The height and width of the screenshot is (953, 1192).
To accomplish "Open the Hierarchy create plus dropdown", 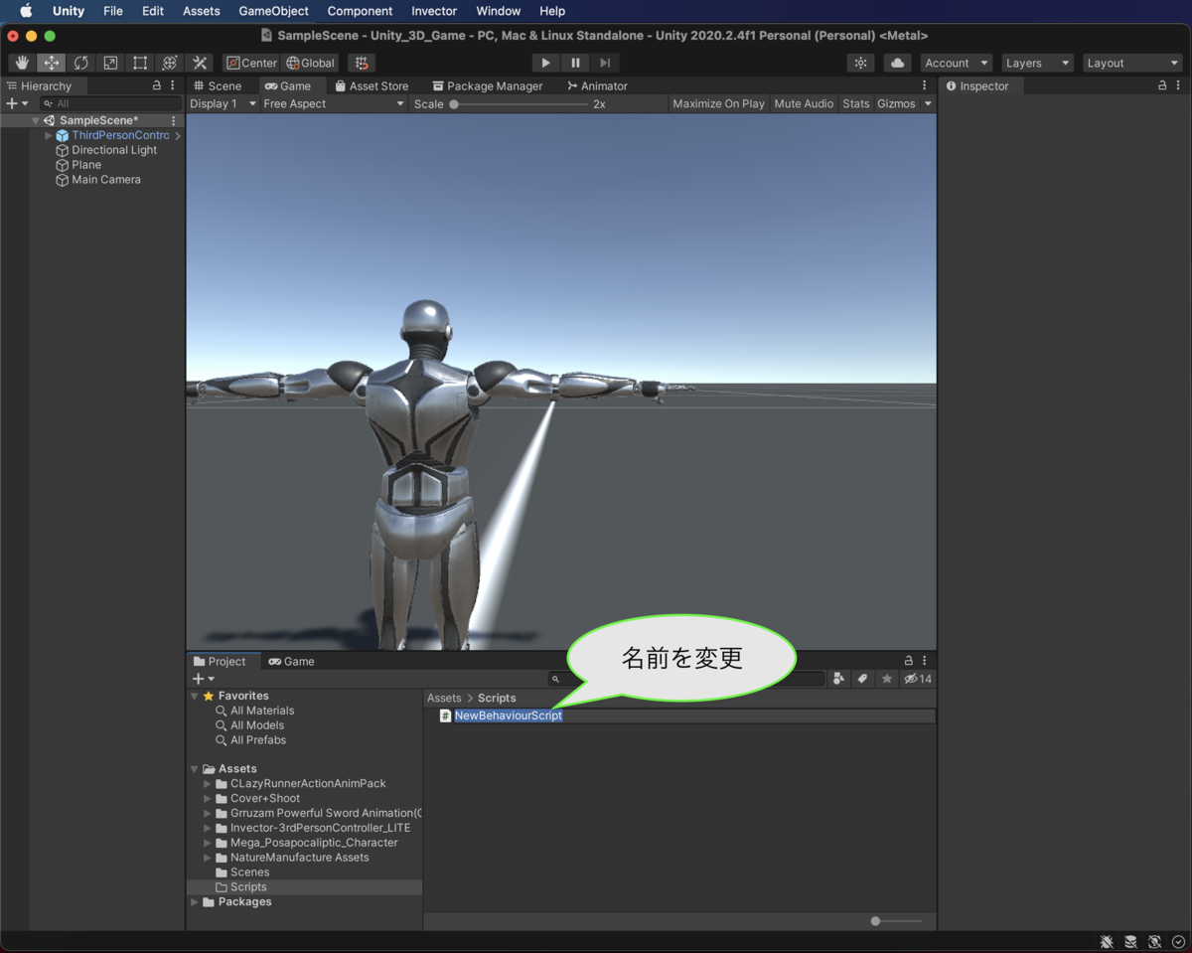I will [x=17, y=103].
